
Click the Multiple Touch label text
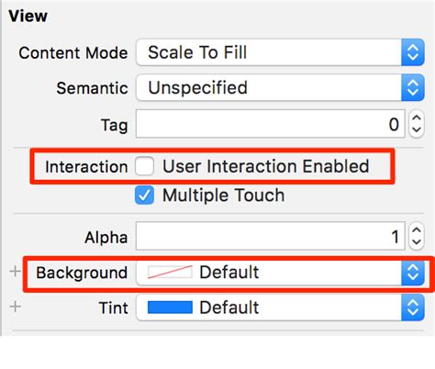pos(224,196)
